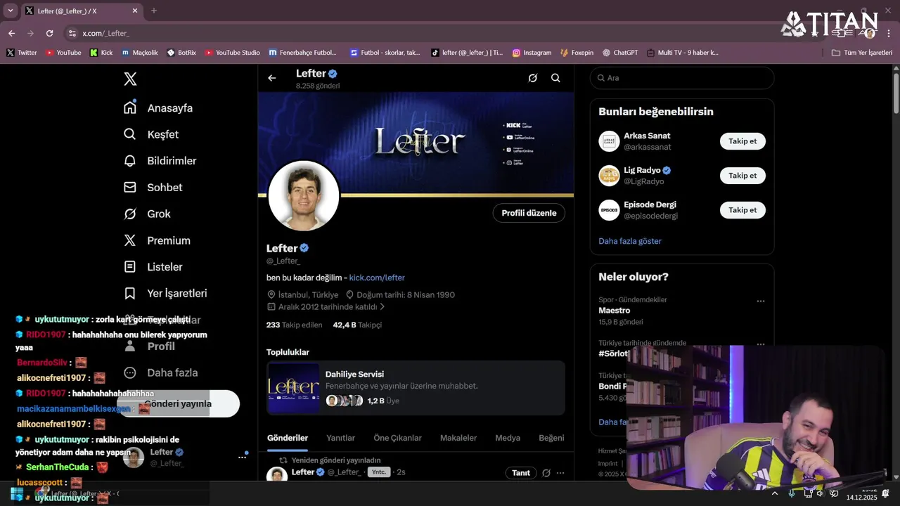Click Profili düzenle button
Viewport: 900px width, 506px height.
(529, 213)
